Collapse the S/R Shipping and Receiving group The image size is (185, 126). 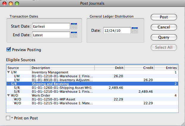point(8,84)
